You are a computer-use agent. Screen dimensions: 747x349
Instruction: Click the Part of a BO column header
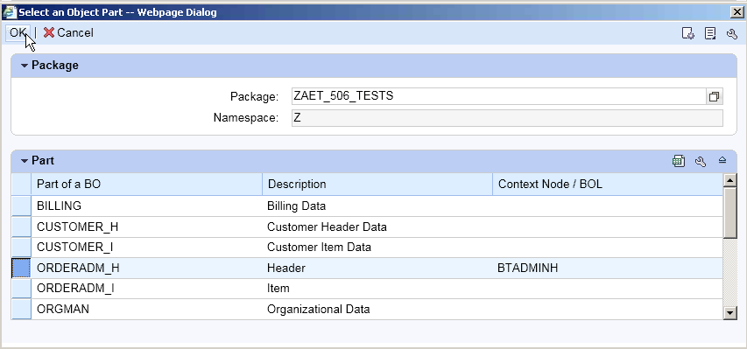[147, 185]
